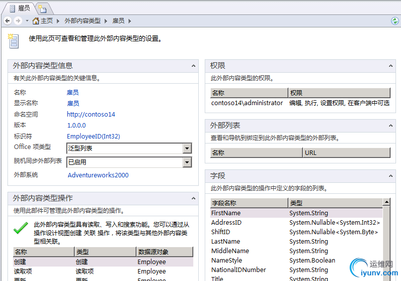The height and width of the screenshot is (281, 401).
Task: Click identifier EmployeeID(Int32)
Action: [x=93, y=137]
